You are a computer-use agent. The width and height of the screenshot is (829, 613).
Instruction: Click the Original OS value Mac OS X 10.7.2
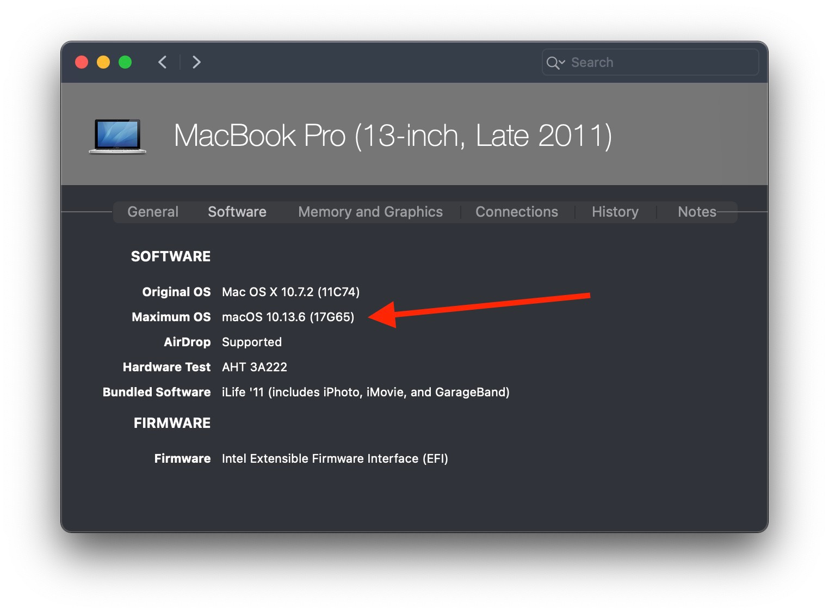point(290,292)
